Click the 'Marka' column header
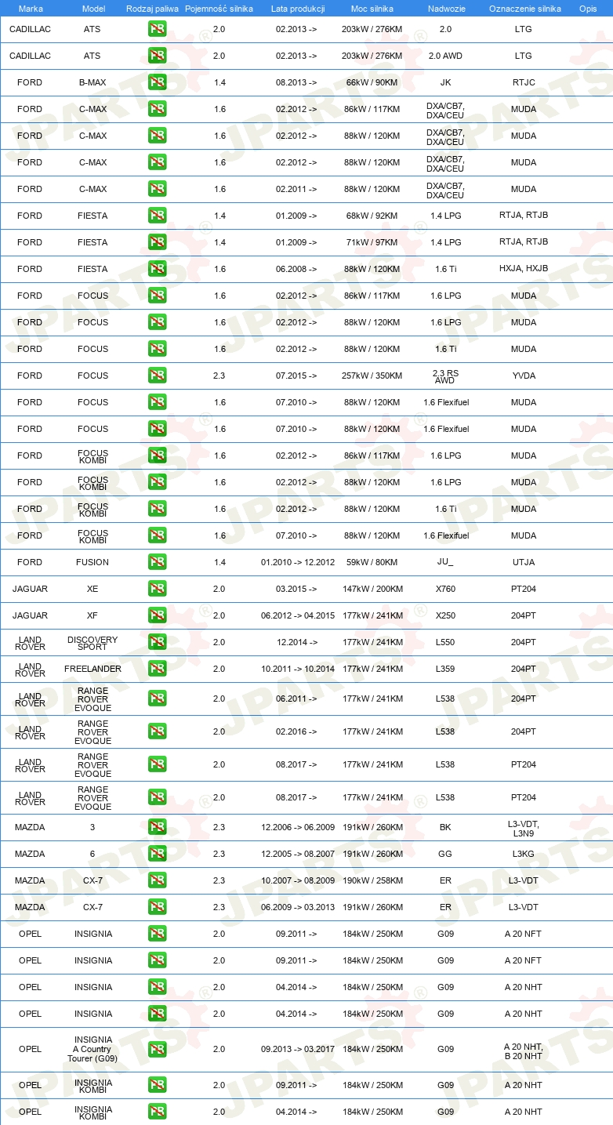 (31, 9)
